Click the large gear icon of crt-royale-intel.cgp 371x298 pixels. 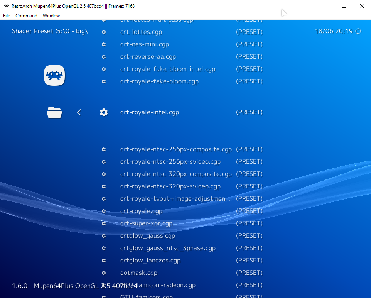pos(104,112)
